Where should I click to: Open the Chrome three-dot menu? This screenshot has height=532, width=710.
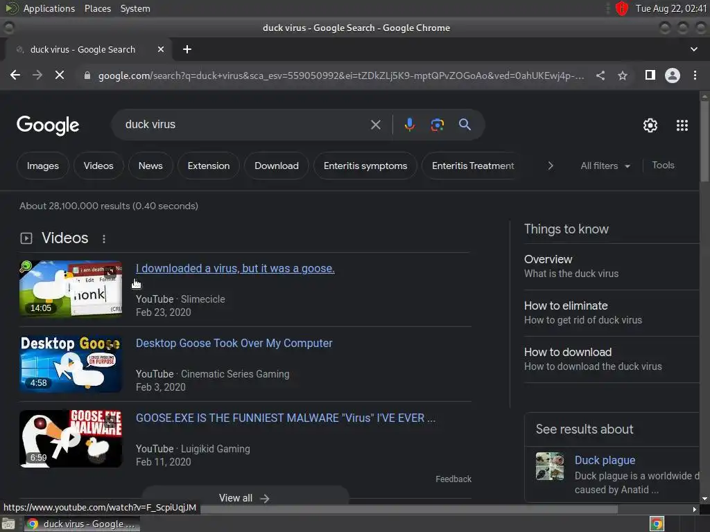click(x=695, y=75)
